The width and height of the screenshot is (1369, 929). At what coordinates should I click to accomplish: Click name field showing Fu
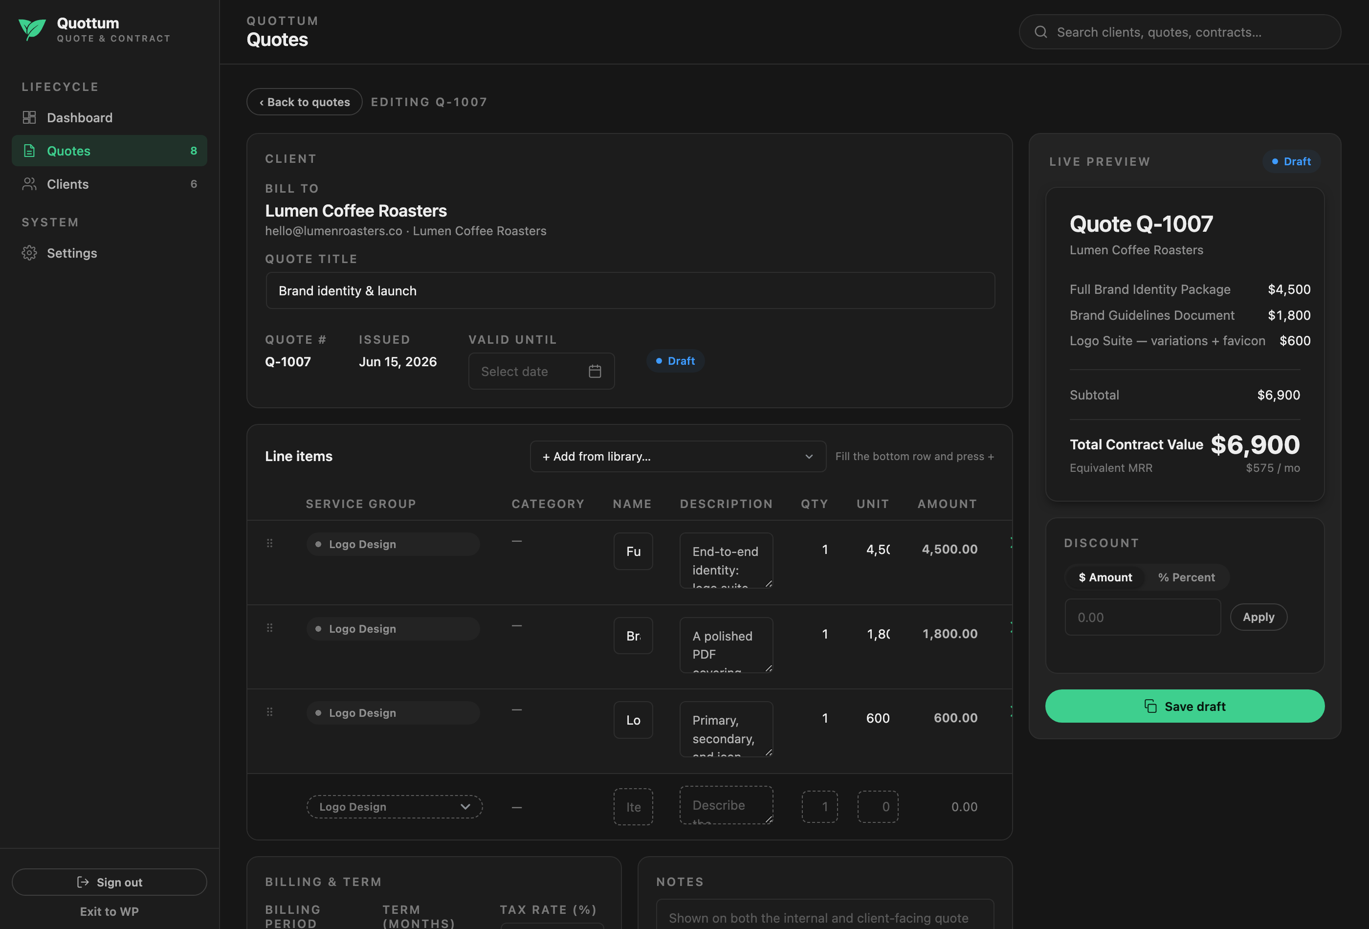[633, 552]
